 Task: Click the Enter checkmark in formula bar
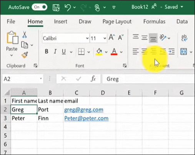(x=78, y=79)
